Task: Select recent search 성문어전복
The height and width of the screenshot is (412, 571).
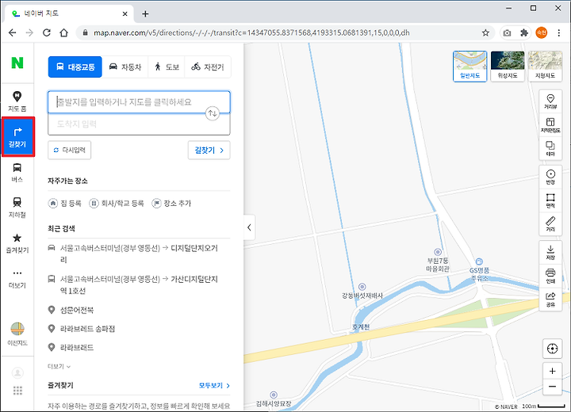Action: (71, 310)
